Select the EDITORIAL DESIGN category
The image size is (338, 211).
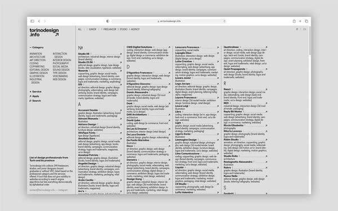(x=39, y=70)
